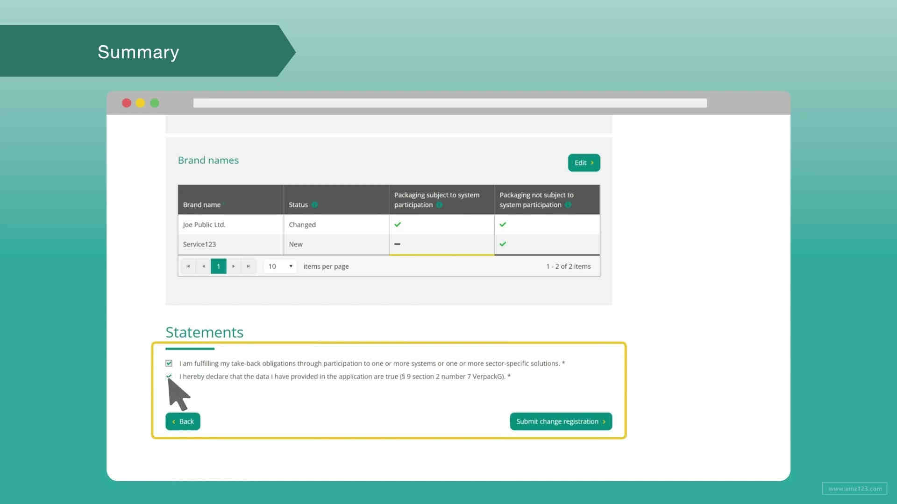Click the info icon next to Status header
Screen dimensions: 897x504
click(x=314, y=205)
